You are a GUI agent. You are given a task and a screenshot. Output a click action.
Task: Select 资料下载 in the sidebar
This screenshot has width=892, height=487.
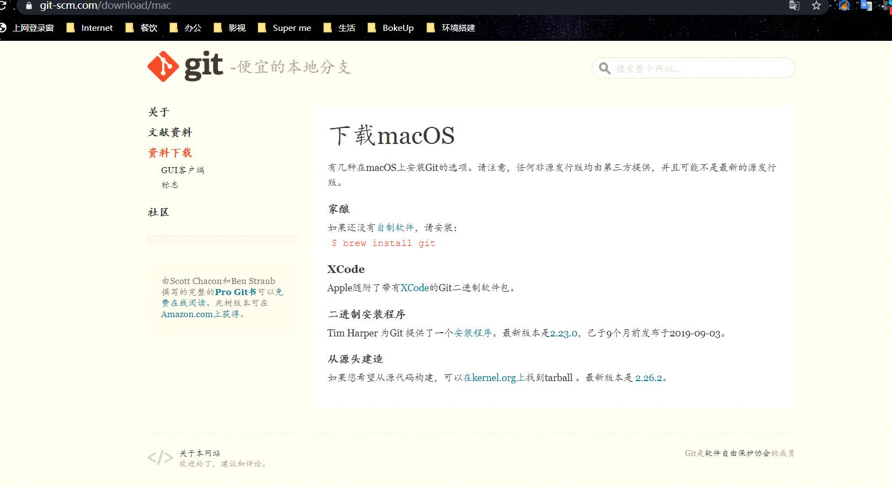(x=170, y=153)
